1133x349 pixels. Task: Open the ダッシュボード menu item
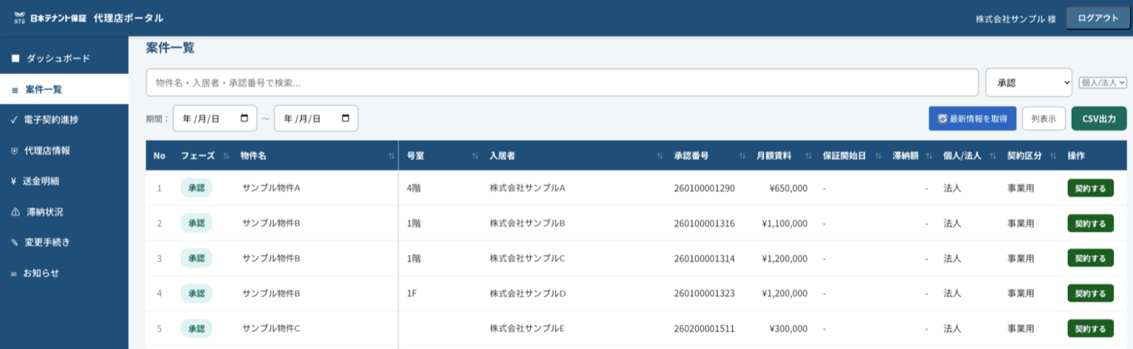64,59
